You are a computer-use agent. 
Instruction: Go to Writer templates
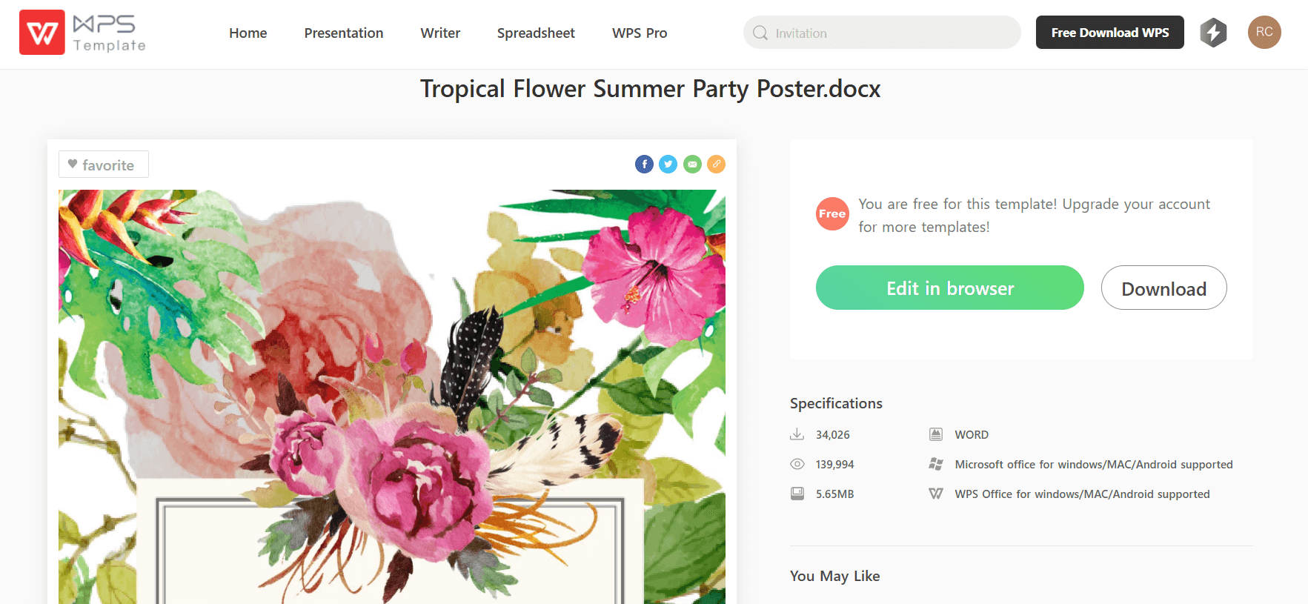[440, 33]
